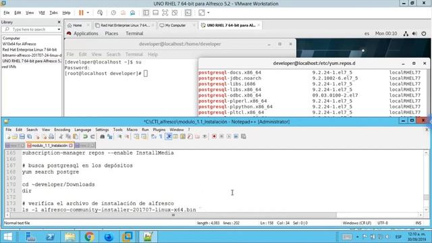Click the es keyboard layout indicator
This screenshot has height=243, width=432.
coord(367,34)
